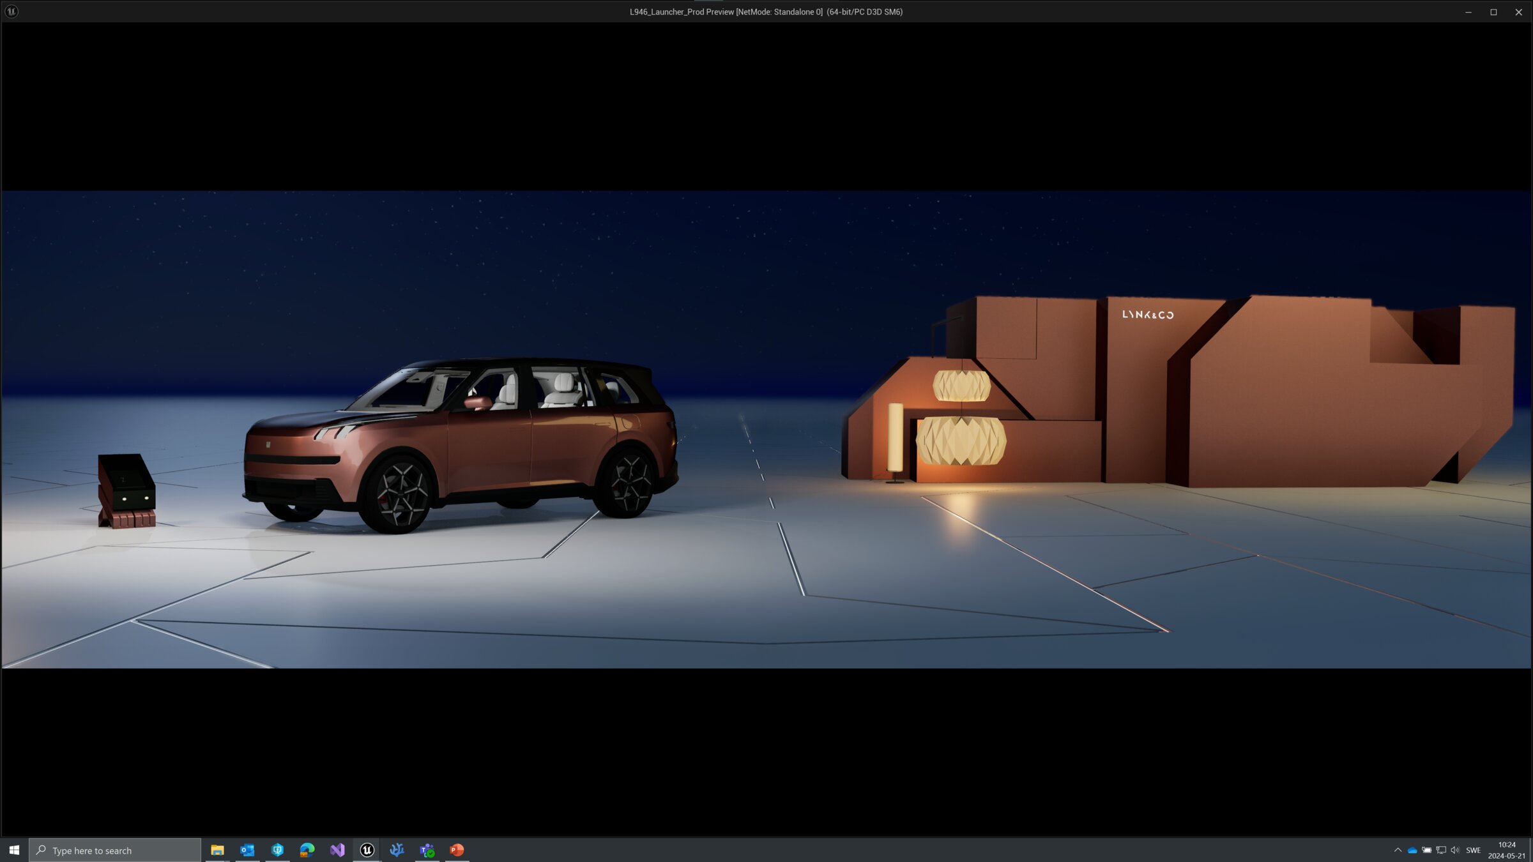Open the volume speaker control

pos(1455,850)
